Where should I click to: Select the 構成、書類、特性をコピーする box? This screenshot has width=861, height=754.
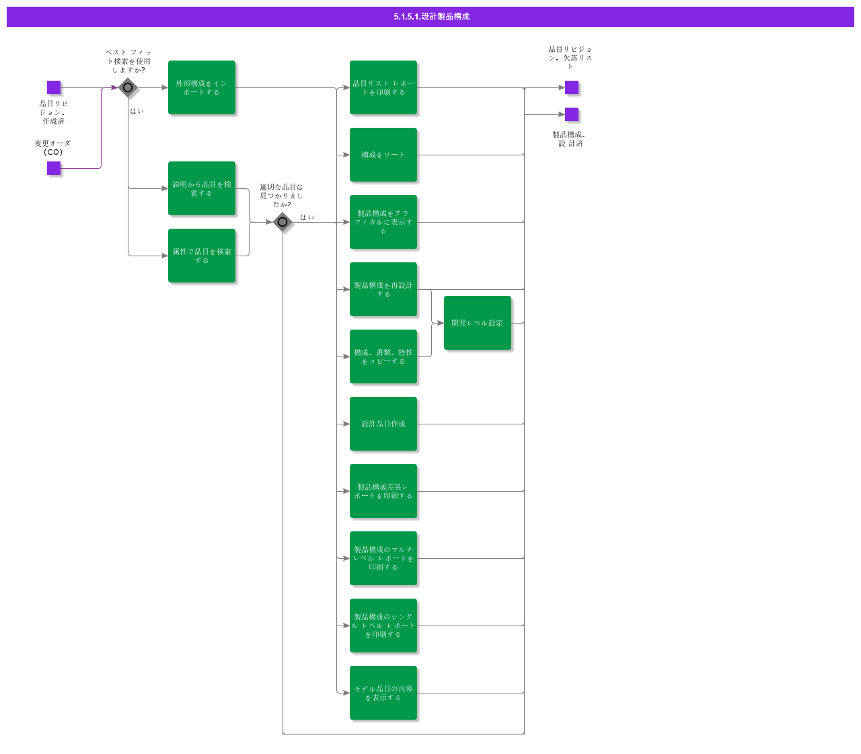coord(383,356)
